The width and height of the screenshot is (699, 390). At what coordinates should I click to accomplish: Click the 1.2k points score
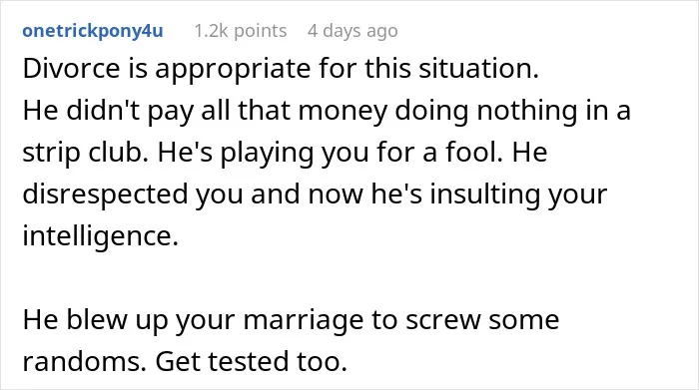(241, 31)
